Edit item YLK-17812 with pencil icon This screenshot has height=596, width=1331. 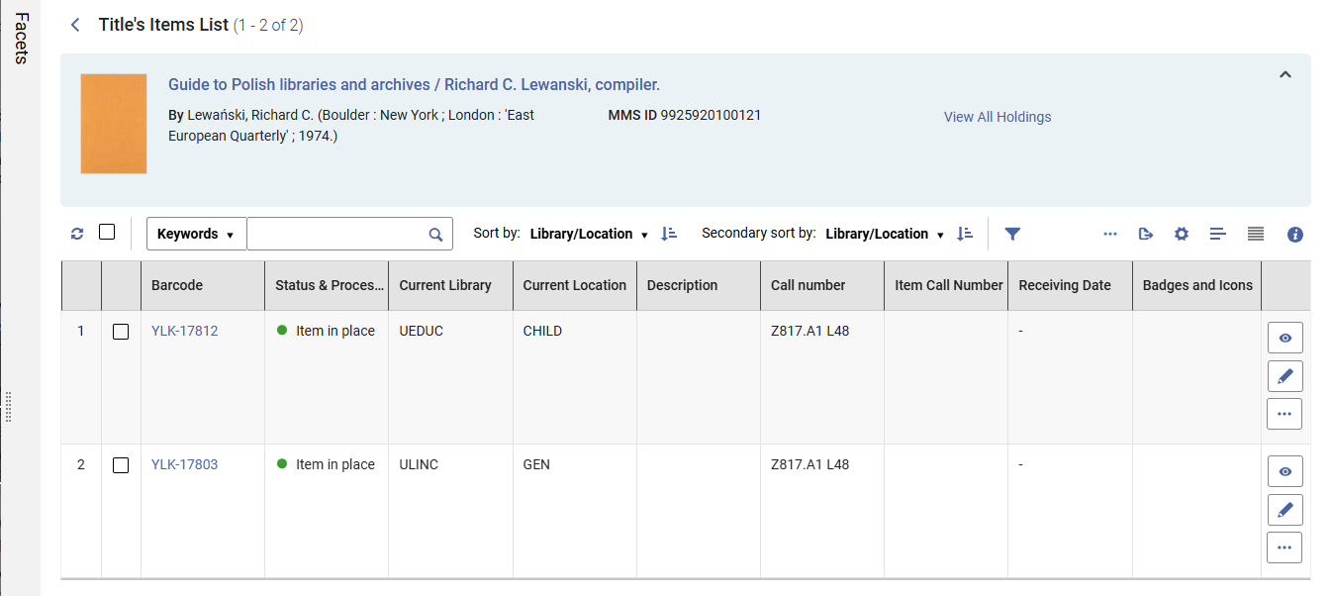(x=1284, y=376)
